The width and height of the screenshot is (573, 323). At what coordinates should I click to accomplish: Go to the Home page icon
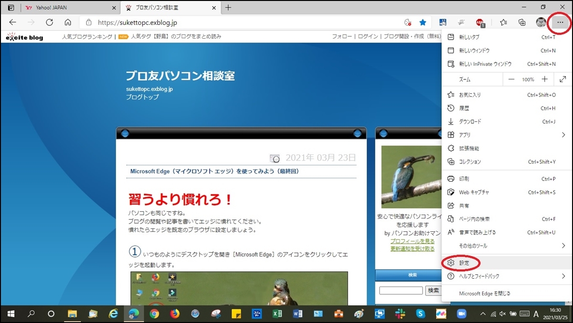click(68, 22)
